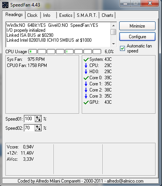Click the Win9x:NO 64Bit:YES log line

pyautogui.click(x=52, y=25)
